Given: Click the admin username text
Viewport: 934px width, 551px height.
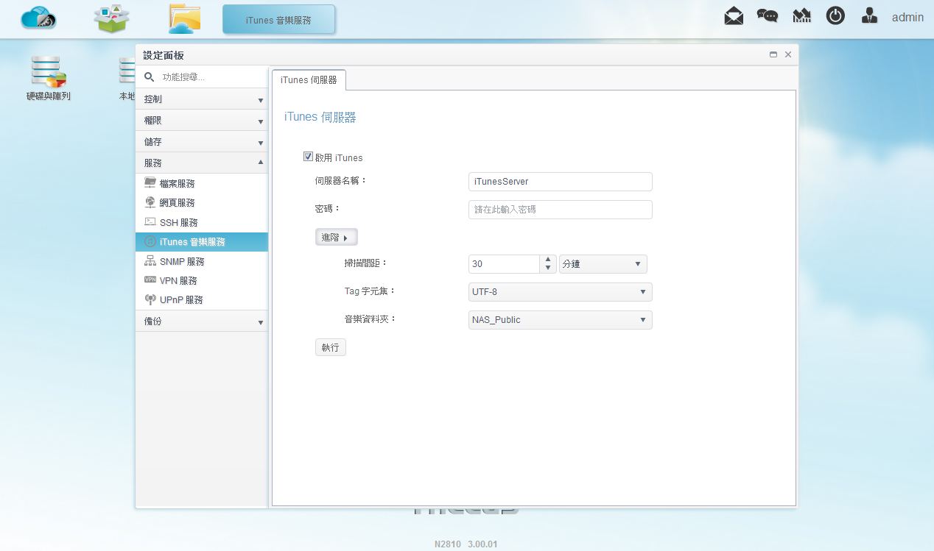Looking at the screenshot, I should [907, 17].
